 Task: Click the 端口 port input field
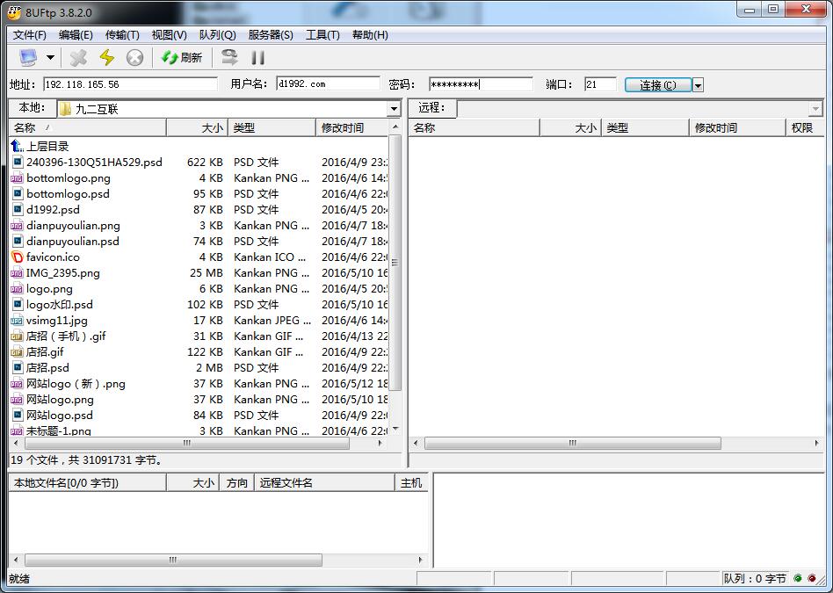[599, 84]
